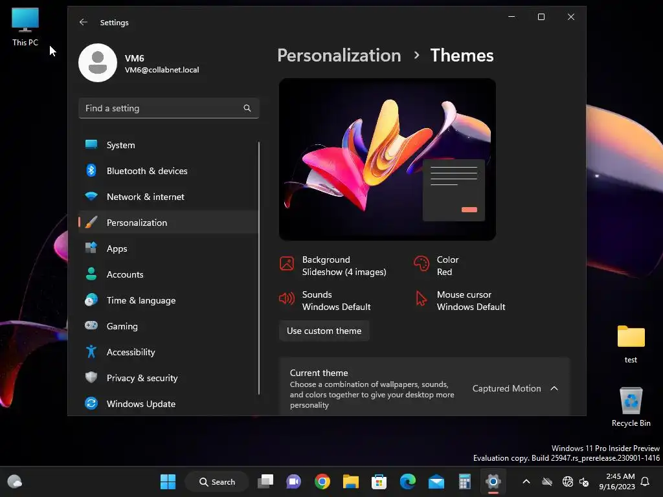This screenshot has height=497, width=663.
Task: Click the Gaming controller icon
Action: coord(91,326)
